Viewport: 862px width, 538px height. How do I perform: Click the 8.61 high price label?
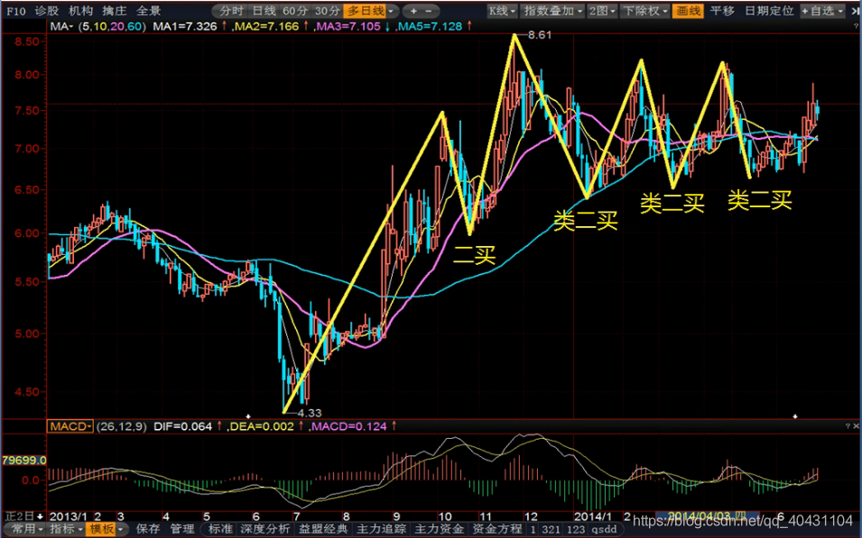tap(539, 34)
